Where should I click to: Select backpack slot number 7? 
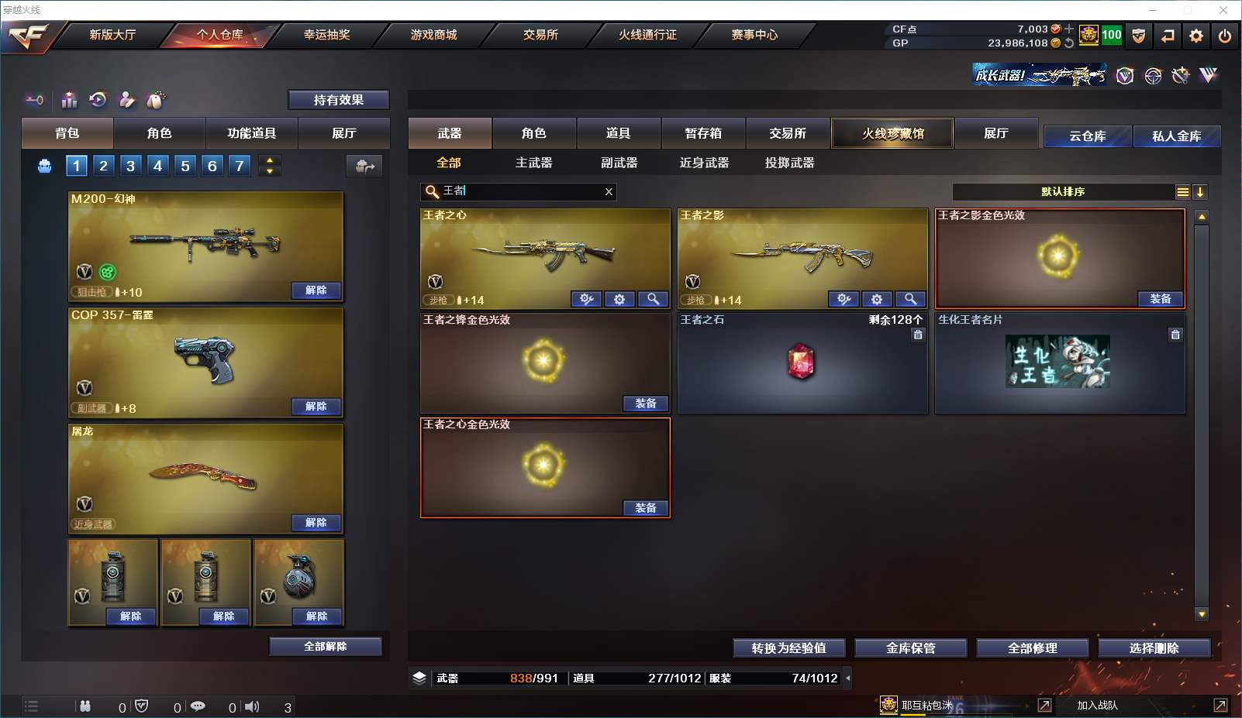click(x=240, y=165)
